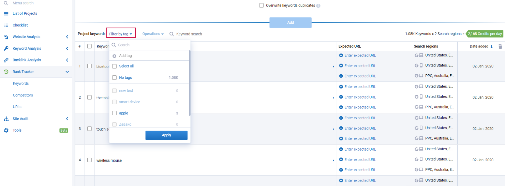Check the row 3 keyword checkbox

pyautogui.click(x=89, y=129)
